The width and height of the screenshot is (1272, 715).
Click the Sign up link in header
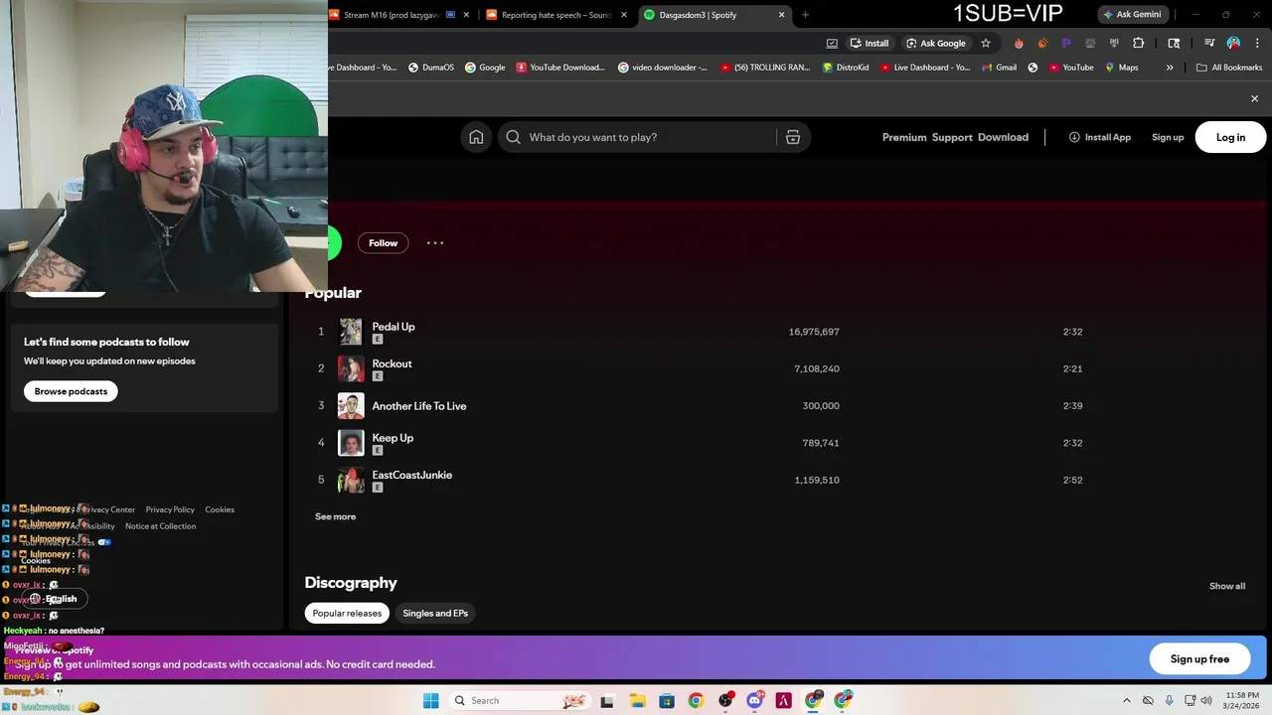[x=1168, y=137]
